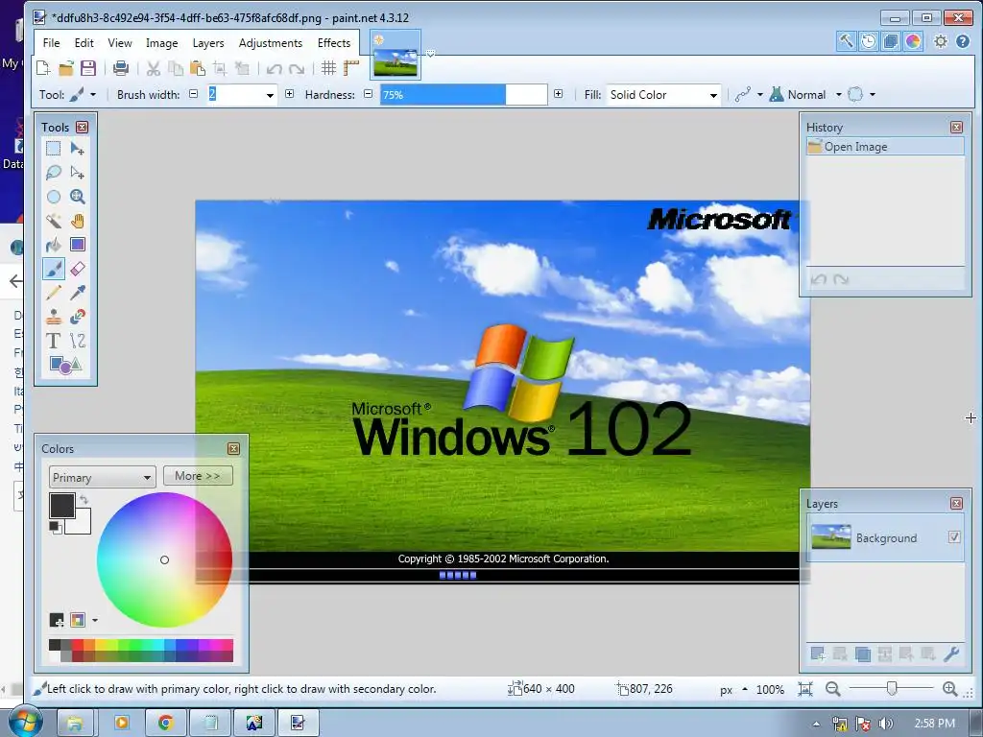This screenshot has height=737, width=983.
Task: Select the Open Image history entry
Action: [884, 147]
